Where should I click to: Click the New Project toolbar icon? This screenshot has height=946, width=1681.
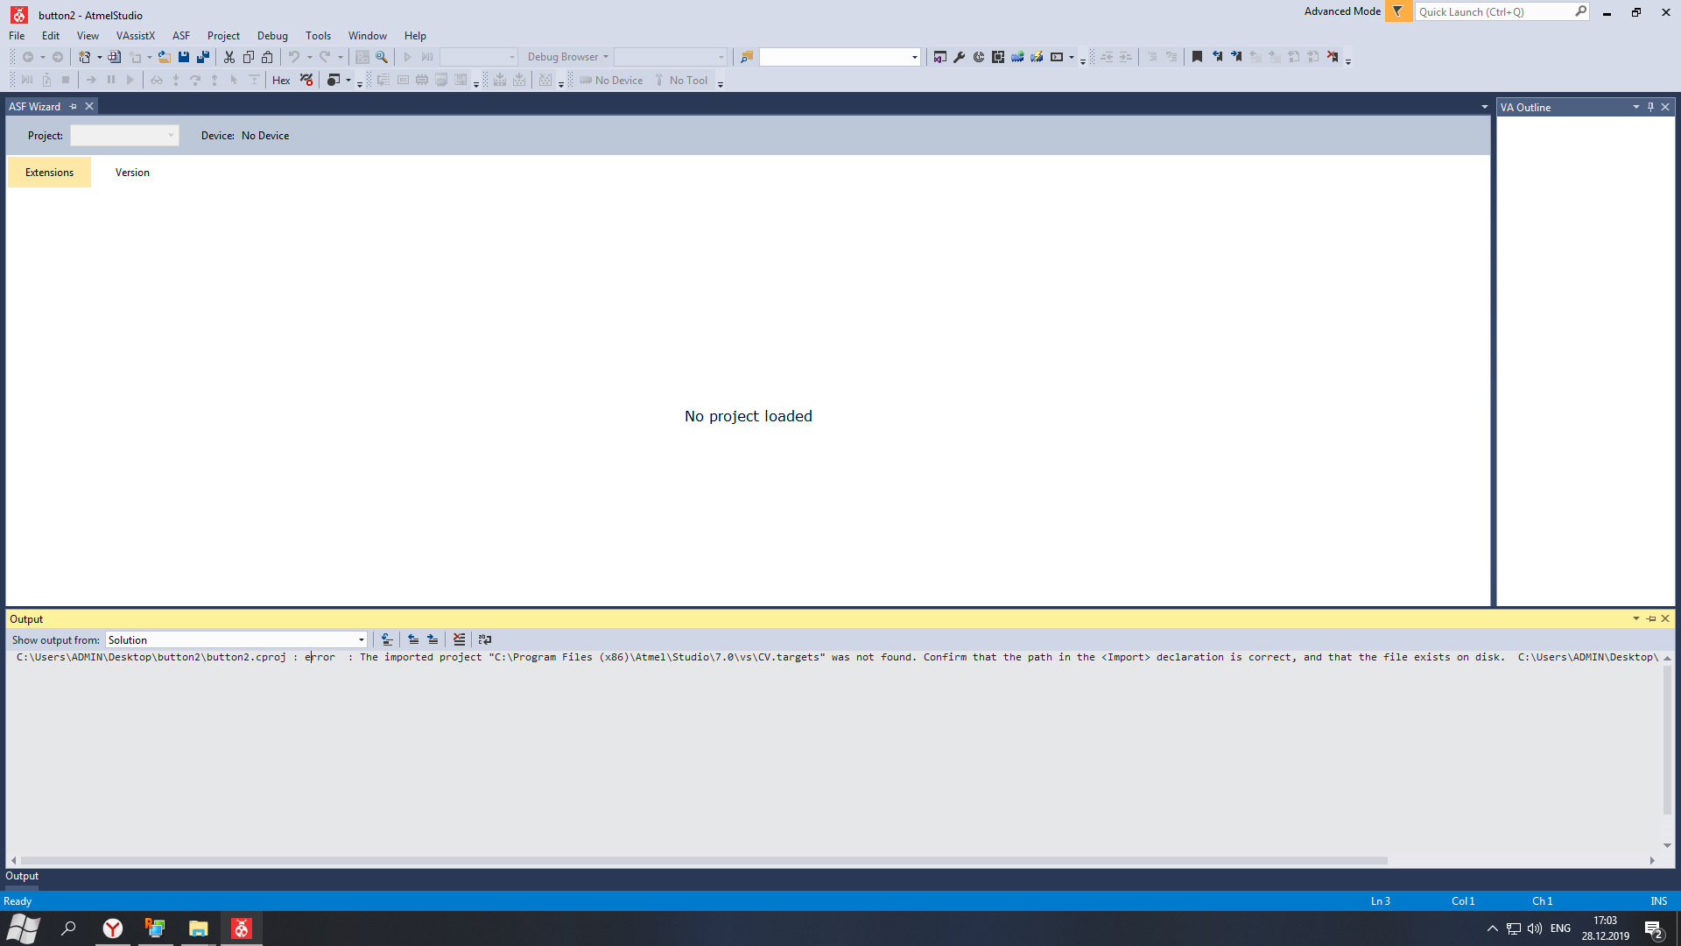(84, 57)
